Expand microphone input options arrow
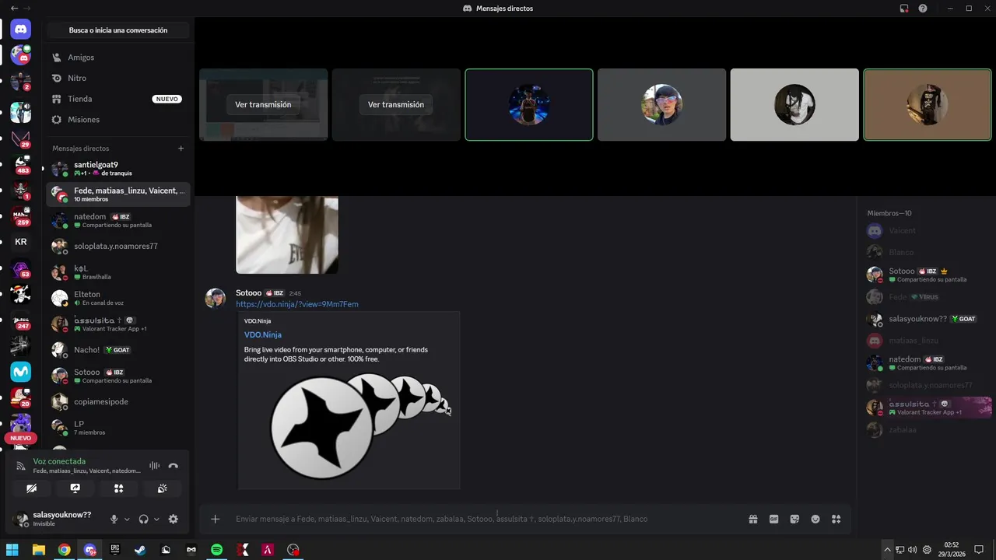This screenshot has height=560, width=996. [x=127, y=519]
